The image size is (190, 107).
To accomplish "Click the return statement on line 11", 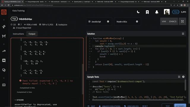I will (122, 64).
